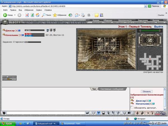Click the helmet icon in chat bar

pos(129,113)
